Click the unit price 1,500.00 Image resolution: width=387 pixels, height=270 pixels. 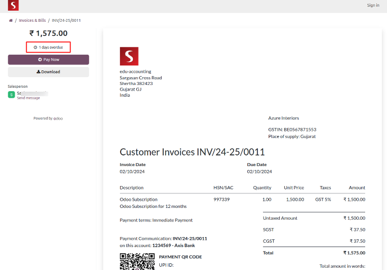tap(295, 200)
